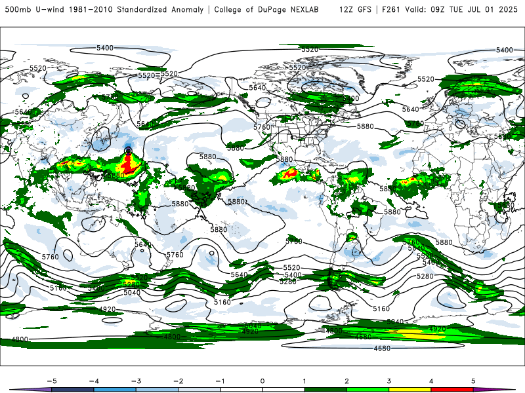
Task: Click the yellow 3 to 4 colorbar segment
Action: (409, 390)
